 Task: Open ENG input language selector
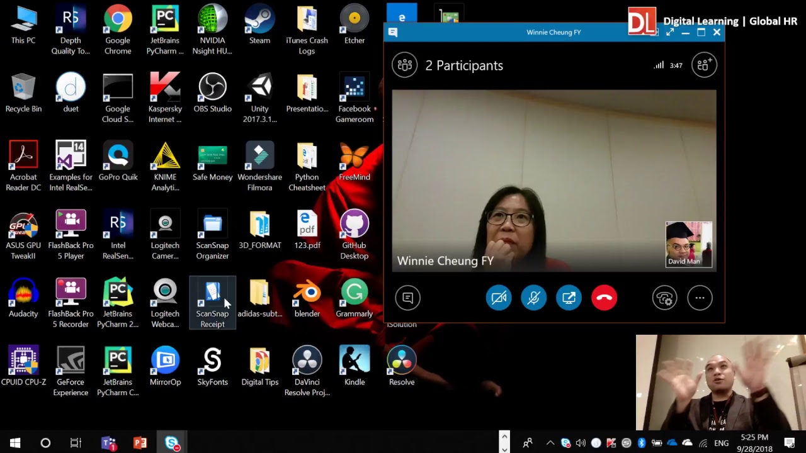pyautogui.click(x=722, y=443)
